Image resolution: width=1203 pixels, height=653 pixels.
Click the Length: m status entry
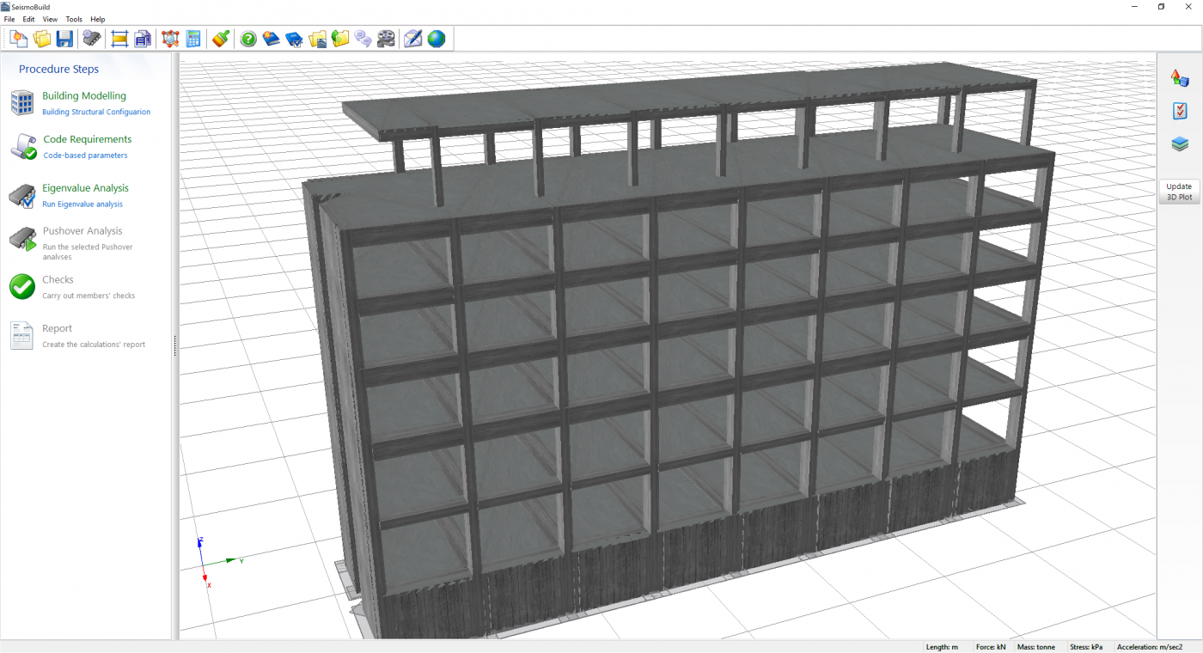point(943,647)
